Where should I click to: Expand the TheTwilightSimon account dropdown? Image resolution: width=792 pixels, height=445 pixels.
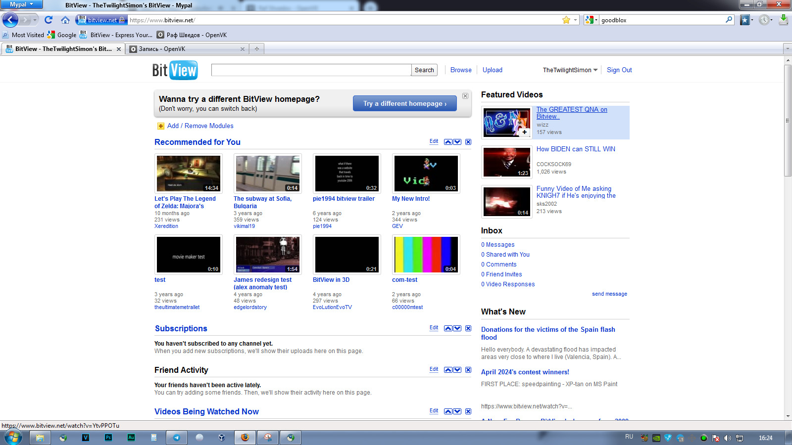pos(595,70)
